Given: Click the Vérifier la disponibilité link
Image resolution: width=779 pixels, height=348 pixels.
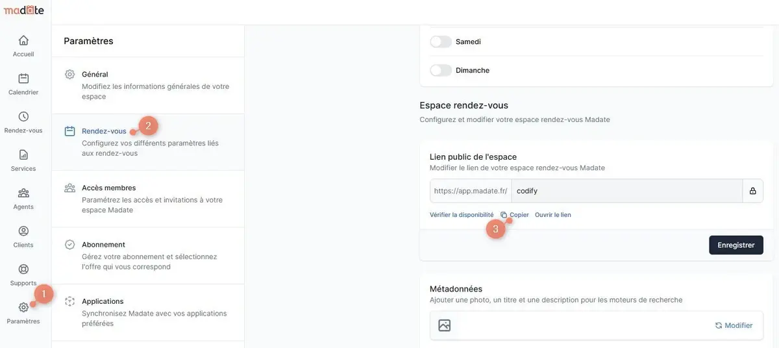Looking at the screenshot, I should coord(462,215).
